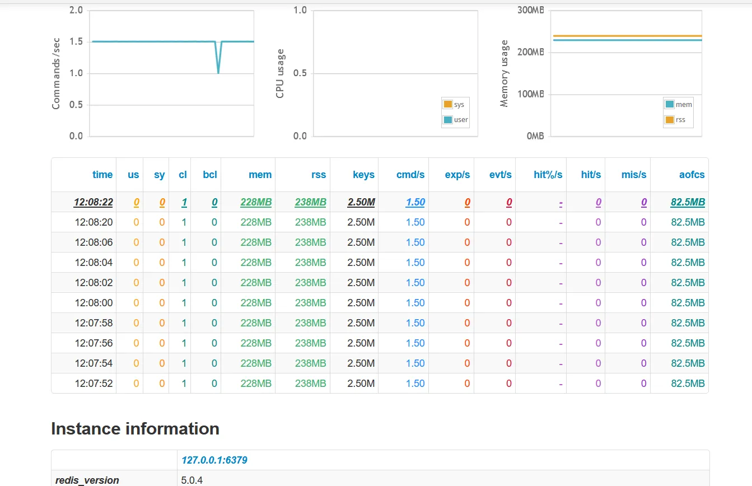This screenshot has height=486, width=752.
Task: Click 238MB rss value in 12:07:56 row
Action: coord(310,343)
